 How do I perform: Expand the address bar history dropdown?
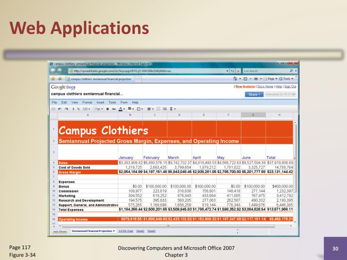coord(227,71)
